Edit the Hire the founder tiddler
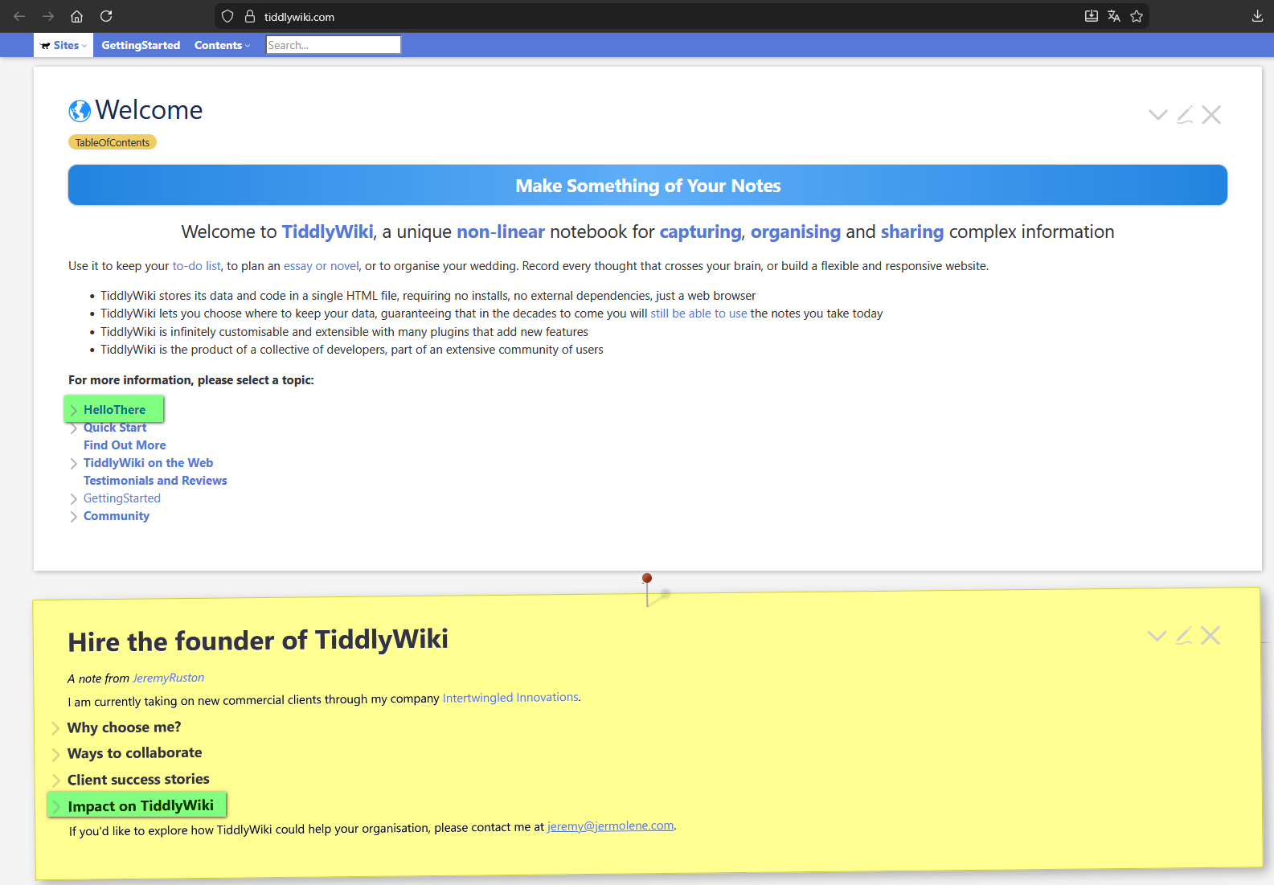Screen dimensions: 1274x885 [x=1183, y=636]
